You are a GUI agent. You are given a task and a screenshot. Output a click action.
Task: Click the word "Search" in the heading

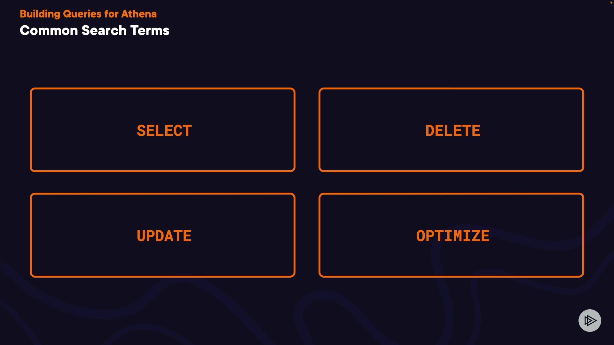[104, 31]
